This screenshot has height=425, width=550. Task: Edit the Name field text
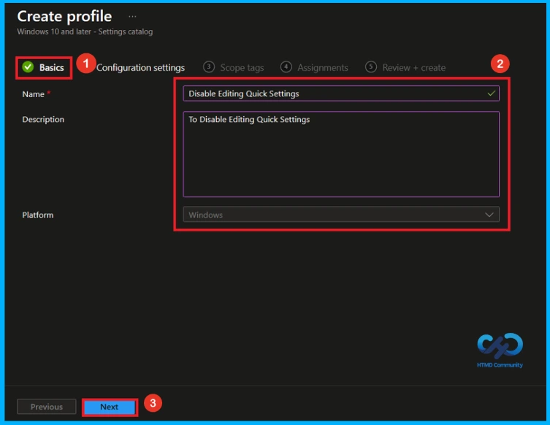(x=341, y=93)
